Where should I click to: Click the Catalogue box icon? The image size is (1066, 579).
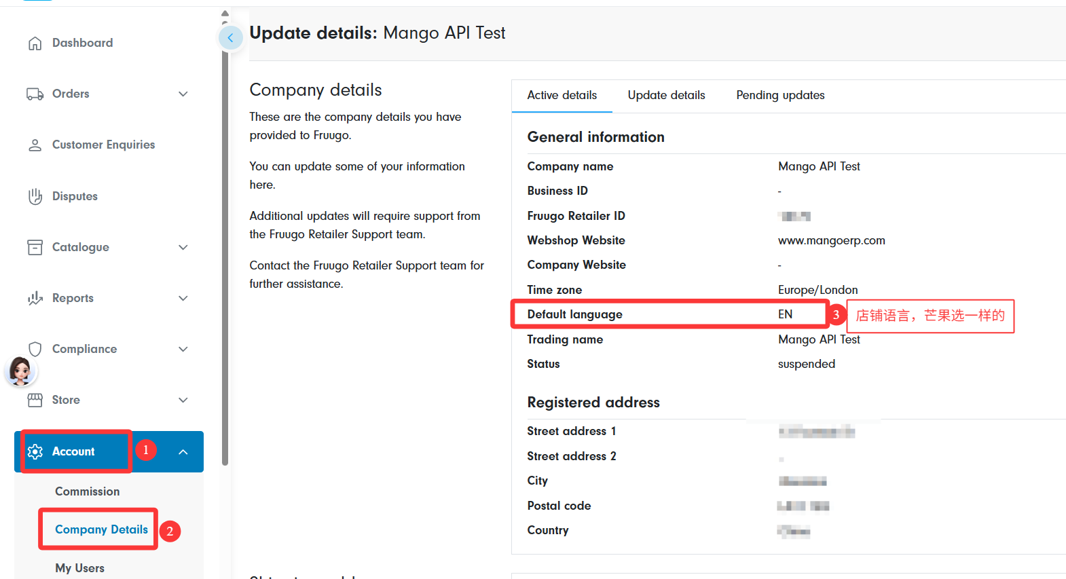[35, 247]
